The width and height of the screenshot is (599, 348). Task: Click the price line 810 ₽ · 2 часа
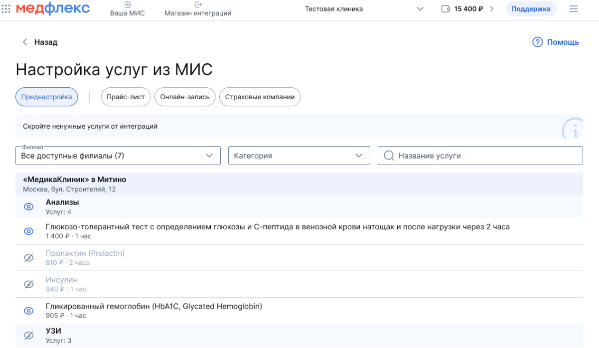pos(68,263)
